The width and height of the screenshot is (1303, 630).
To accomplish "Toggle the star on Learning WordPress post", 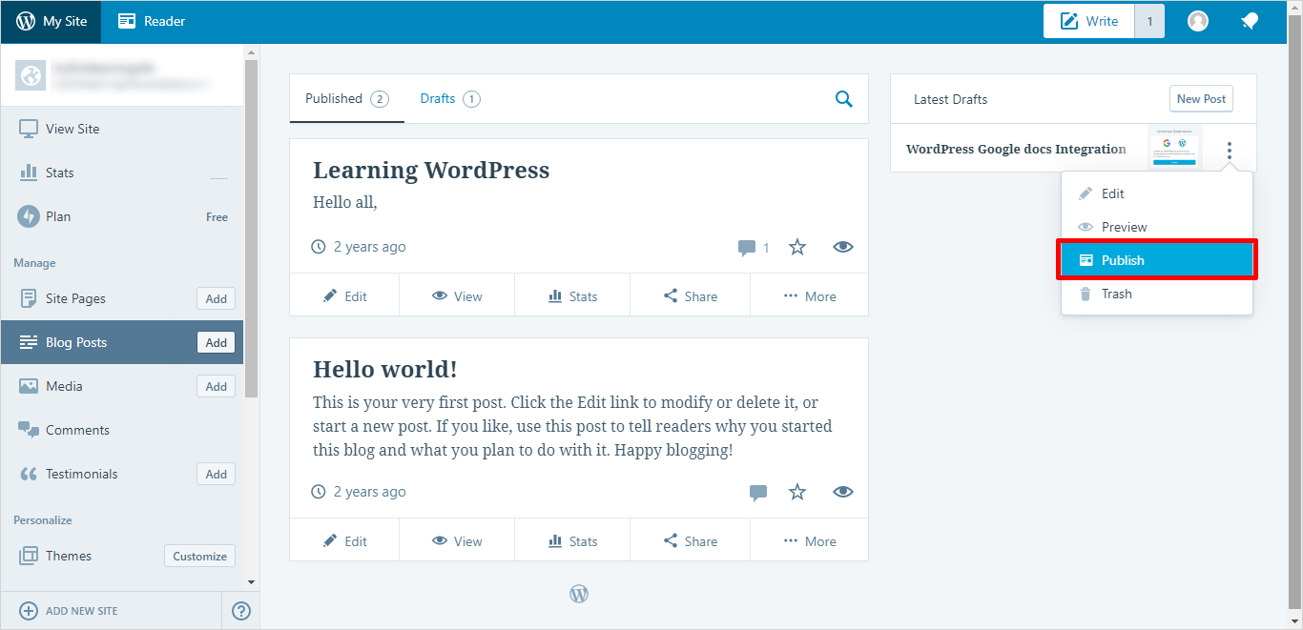I will 797,248.
